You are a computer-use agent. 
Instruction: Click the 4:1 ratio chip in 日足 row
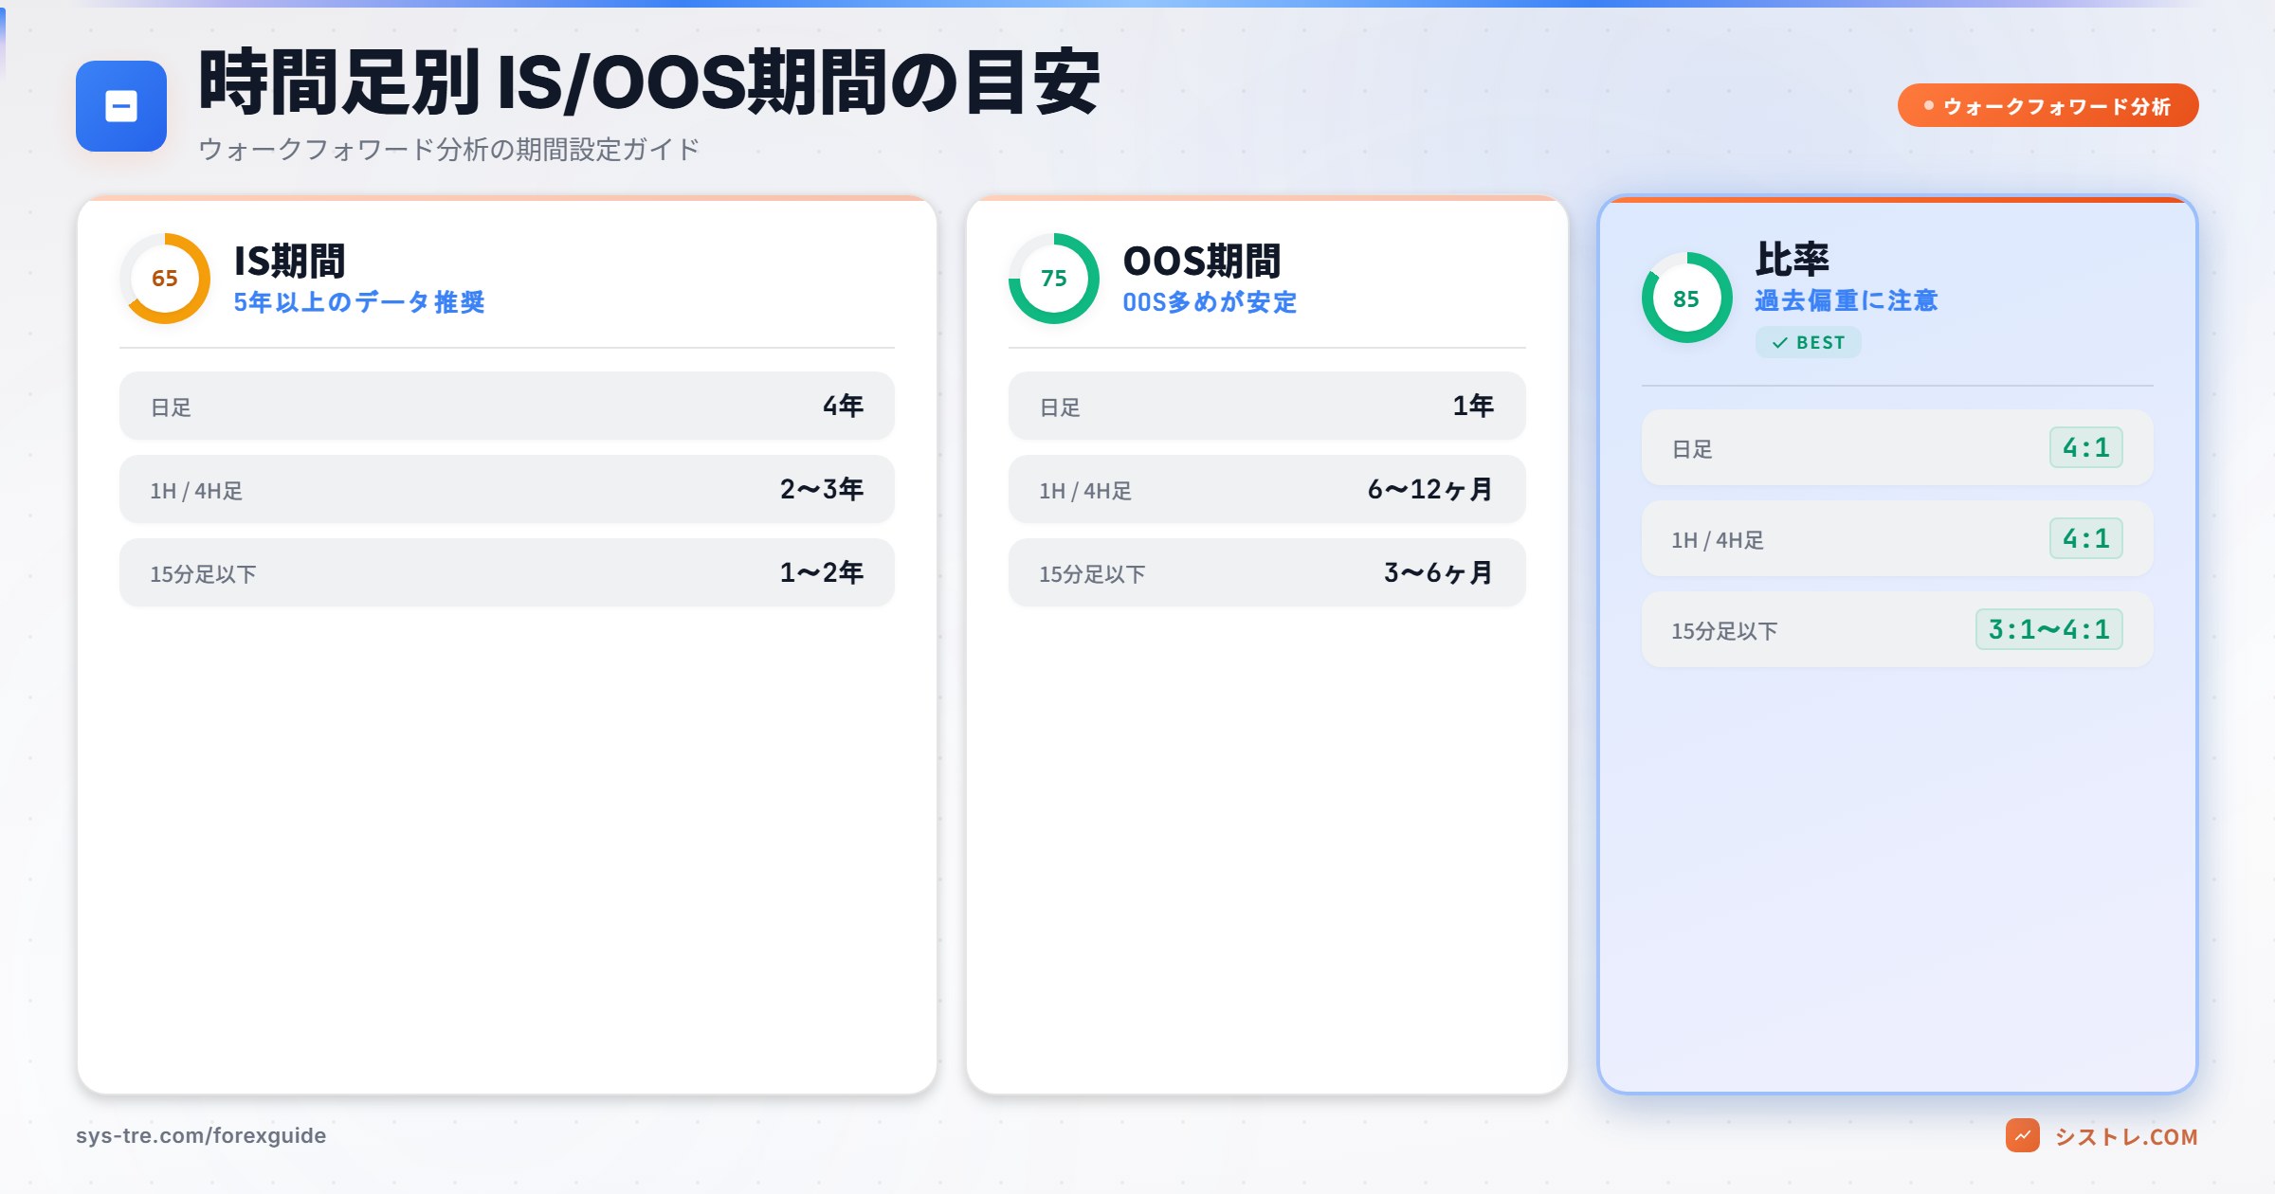(x=2086, y=447)
